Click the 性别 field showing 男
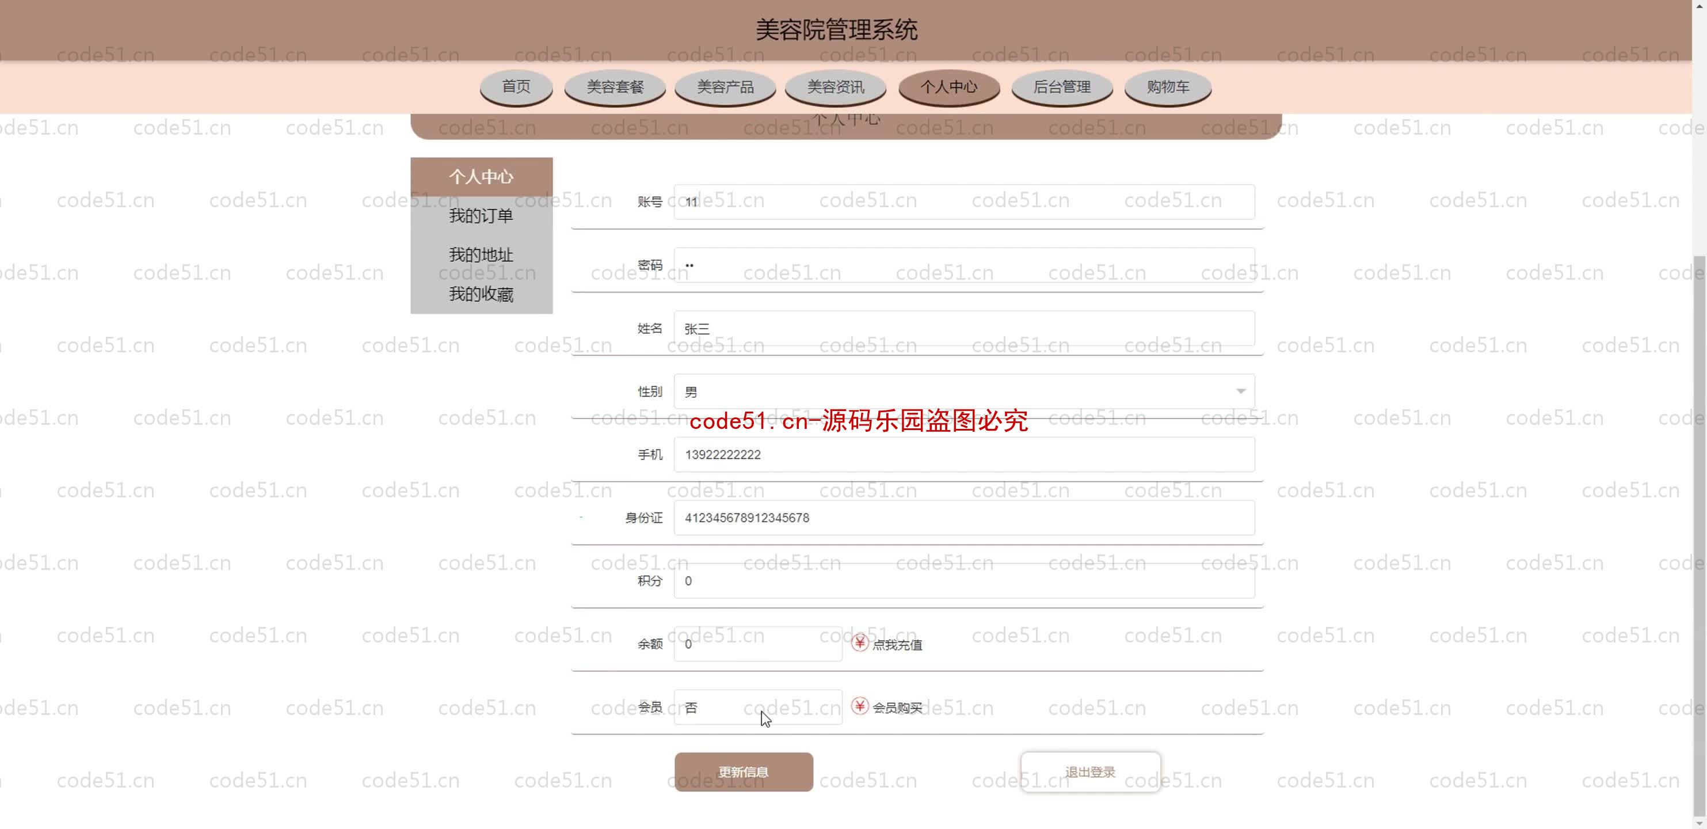 [x=964, y=391]
